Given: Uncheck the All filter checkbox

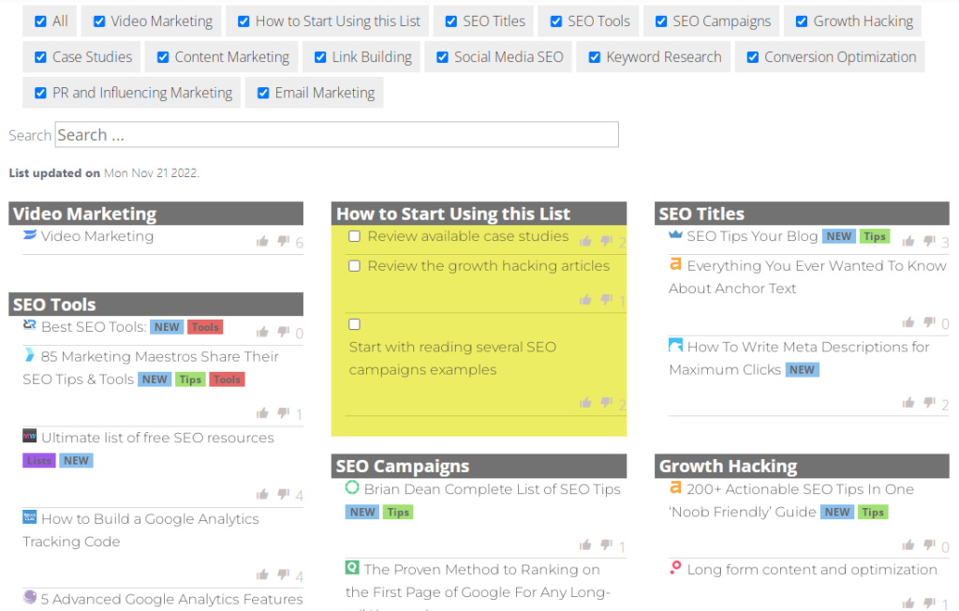Looking at the screenshot, I should click(x=40, y=21).
